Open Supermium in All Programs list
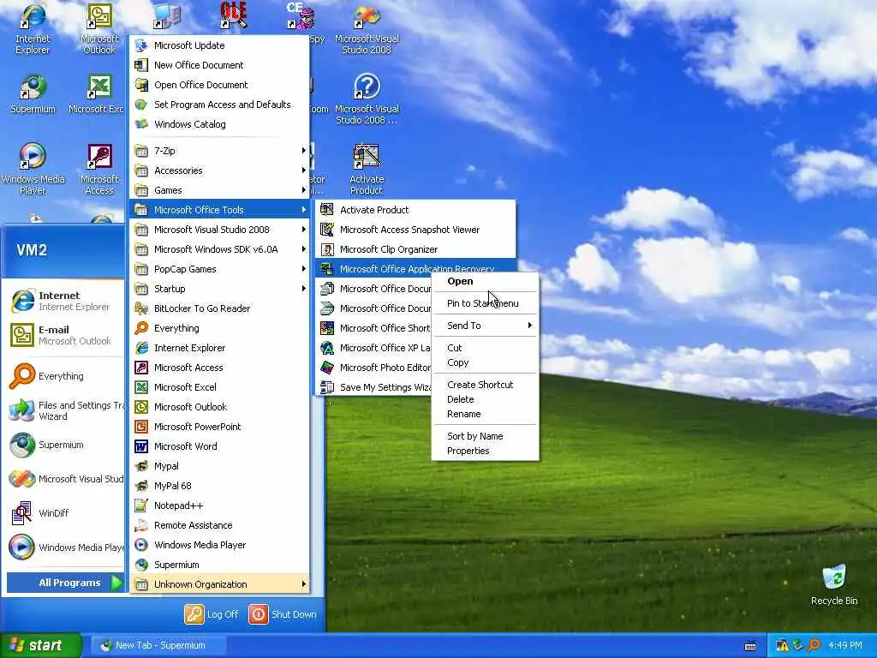877x658 pixels. tap(219, 565)
